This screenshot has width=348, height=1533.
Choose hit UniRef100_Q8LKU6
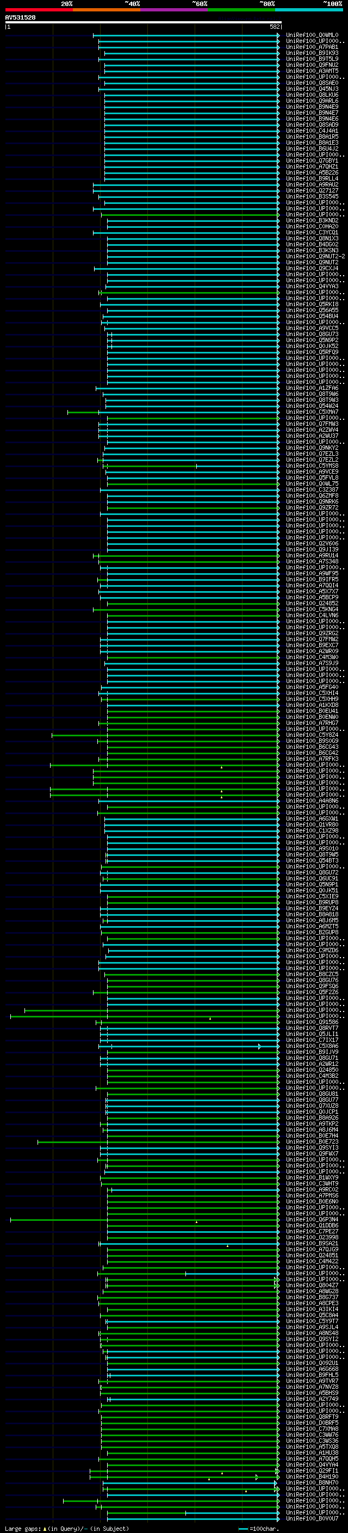click(312, 95)
